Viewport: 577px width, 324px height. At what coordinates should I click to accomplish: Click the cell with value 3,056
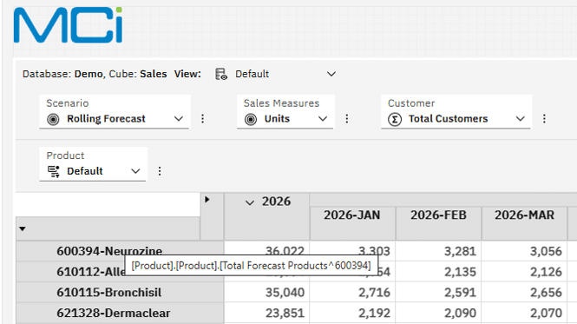click(x=524, y=251)
